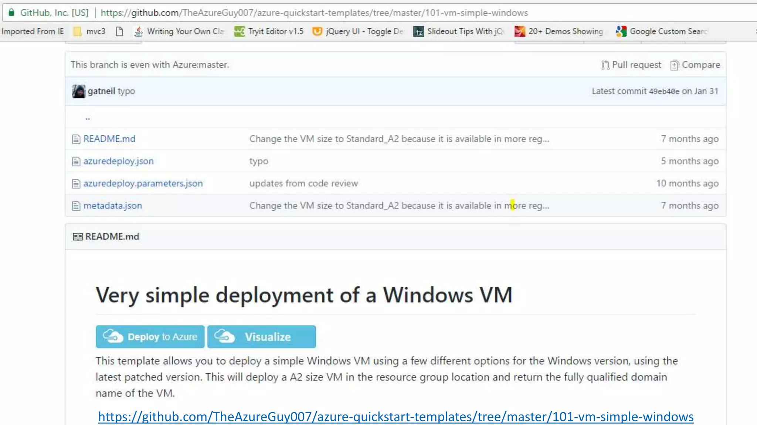Click the secure lock icon in address bar
This screenshot has width=757, height=425.
(11, 13)
